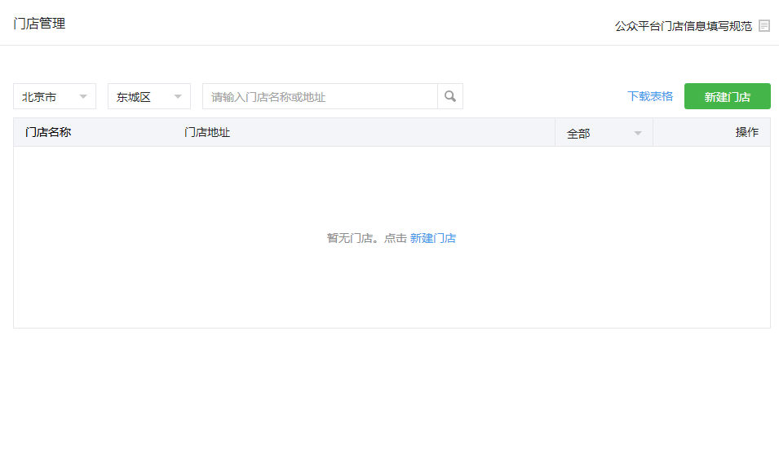Viewport: 779px width, 472px height.
Task: Click the 暂无门店。点击 empty-state text
Action: (366, 238)
